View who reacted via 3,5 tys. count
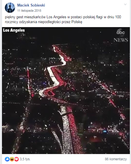Screen dimensions: 131x164 tap(25, 159)
